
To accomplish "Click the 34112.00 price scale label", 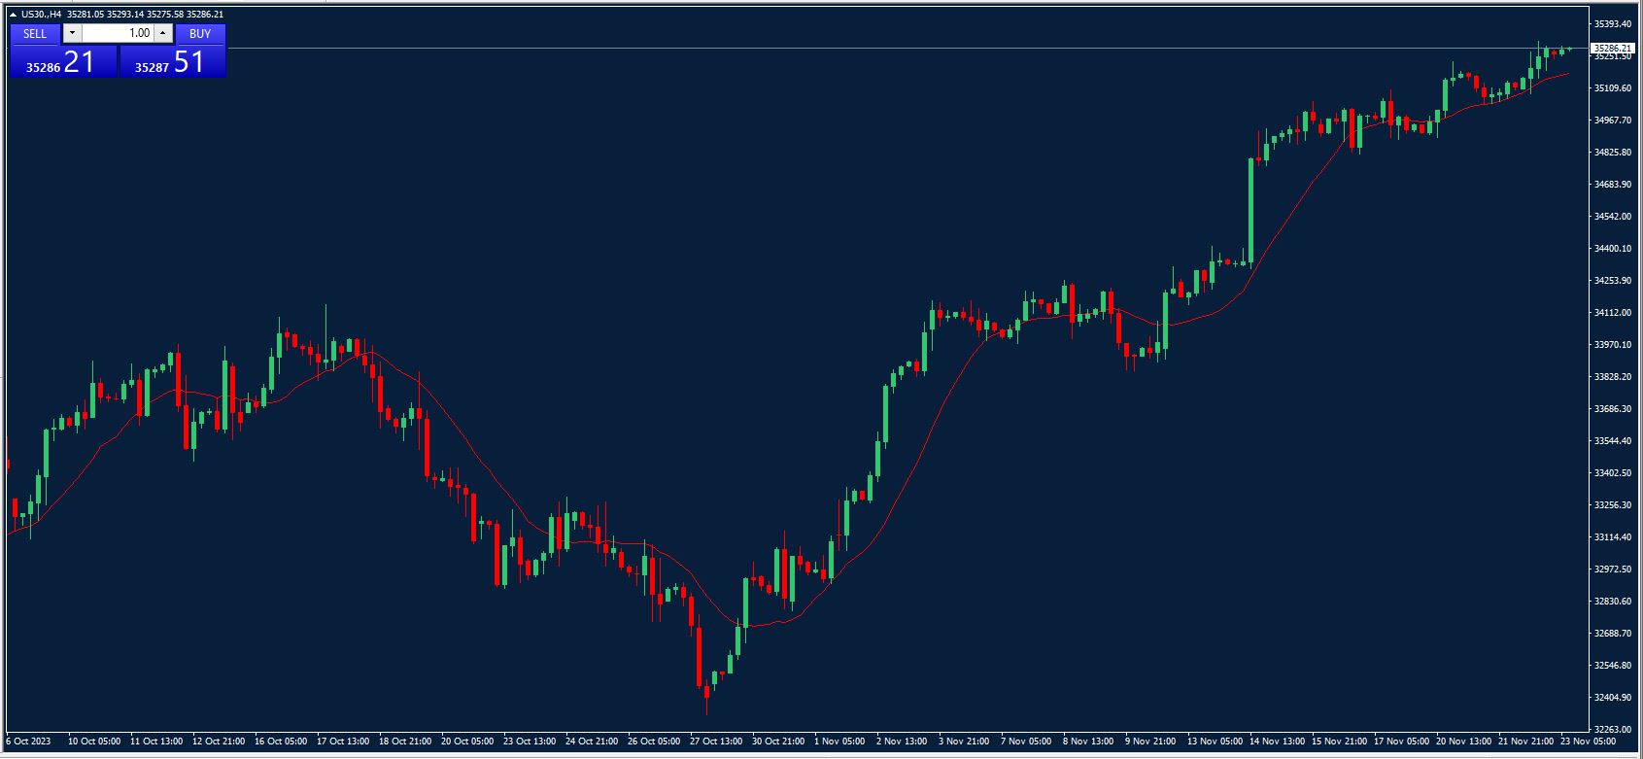I will click(x=1612, y=312).
